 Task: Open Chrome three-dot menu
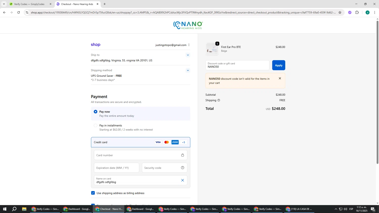(x=374, y=12)
